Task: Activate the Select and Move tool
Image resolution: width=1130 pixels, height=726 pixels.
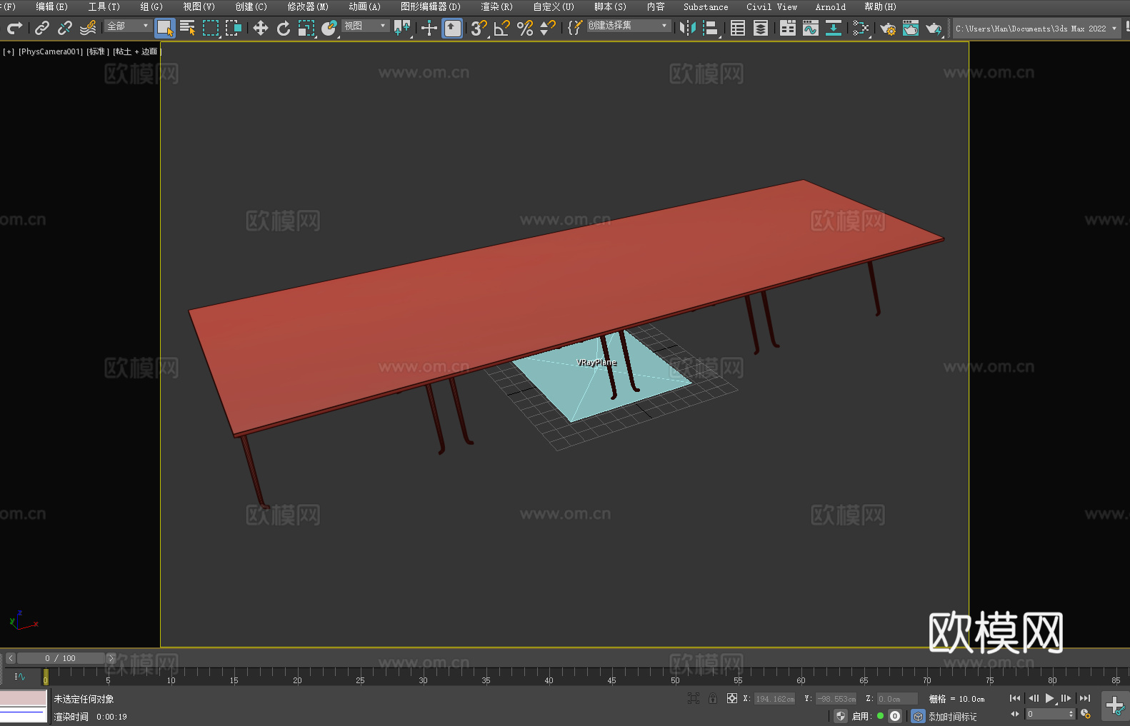Action: [261, 28]
